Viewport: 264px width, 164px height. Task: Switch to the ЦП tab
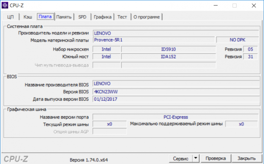11,17
